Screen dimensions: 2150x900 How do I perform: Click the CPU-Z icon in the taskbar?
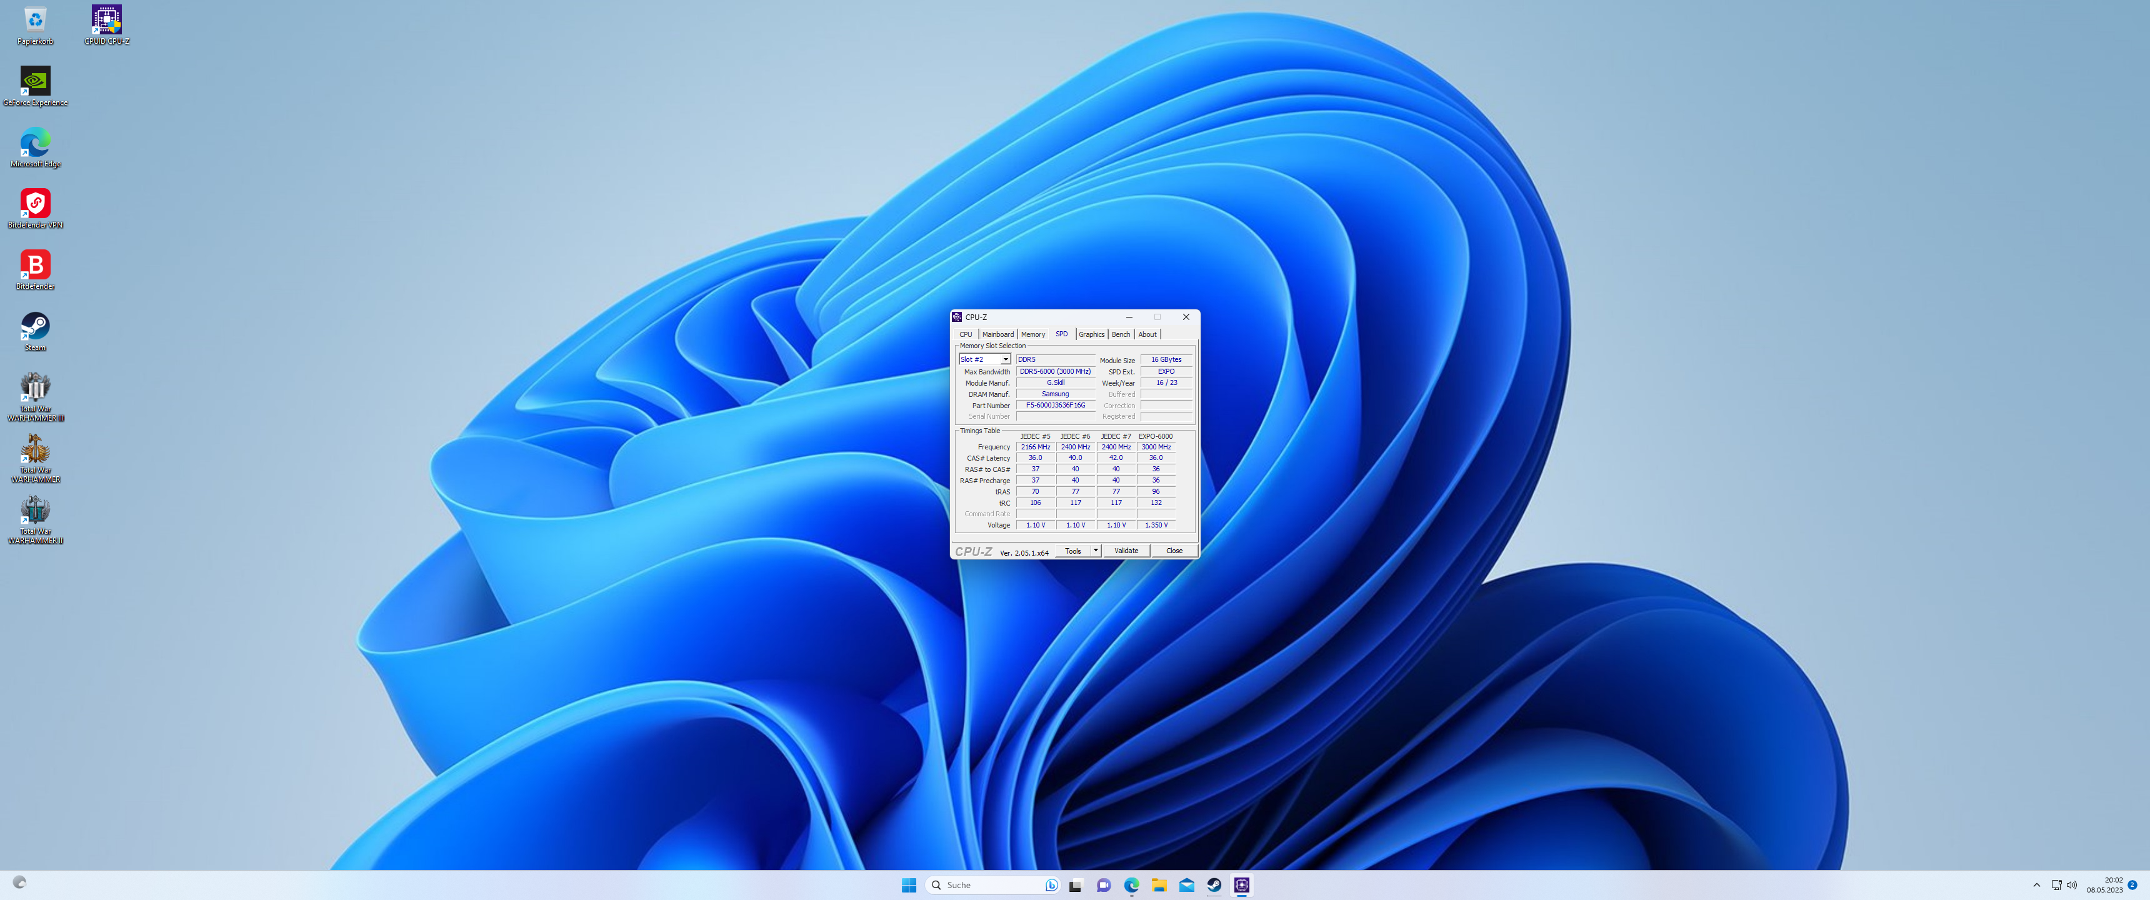(1241, 885)
